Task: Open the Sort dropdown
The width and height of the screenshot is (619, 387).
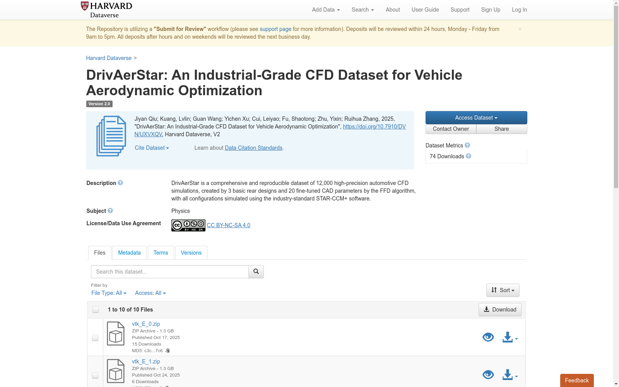Action: 503,290
